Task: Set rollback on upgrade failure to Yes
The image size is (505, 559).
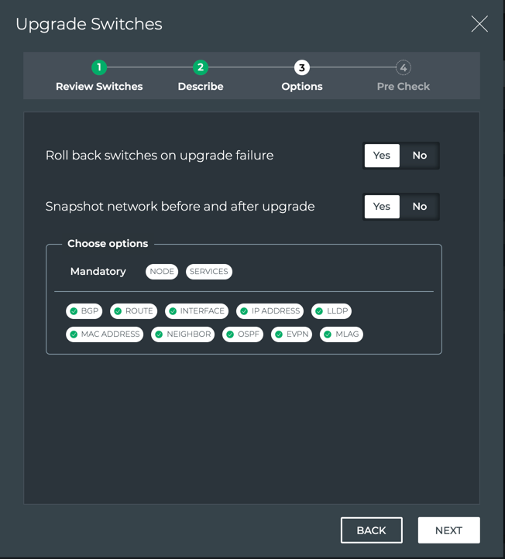Action: click(382, 156)
